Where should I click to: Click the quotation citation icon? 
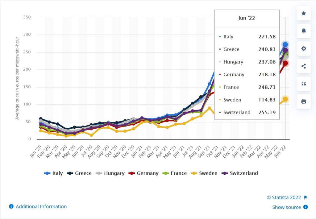(304, 84)
